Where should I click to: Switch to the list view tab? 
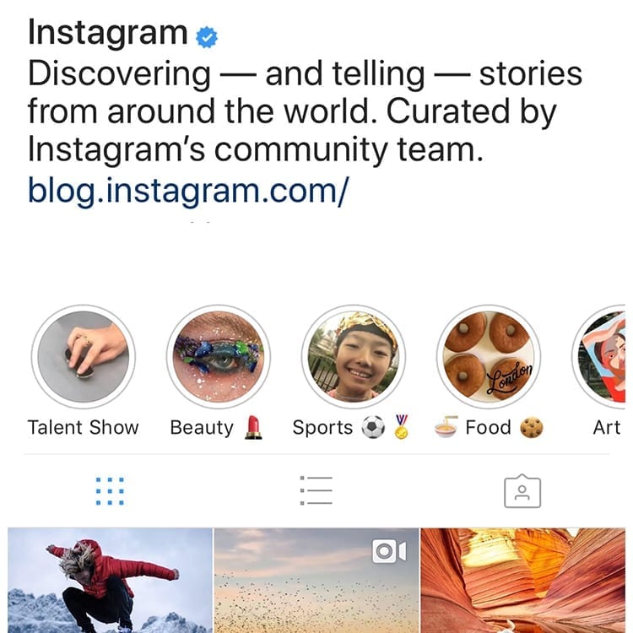click(x=316, y=490)
